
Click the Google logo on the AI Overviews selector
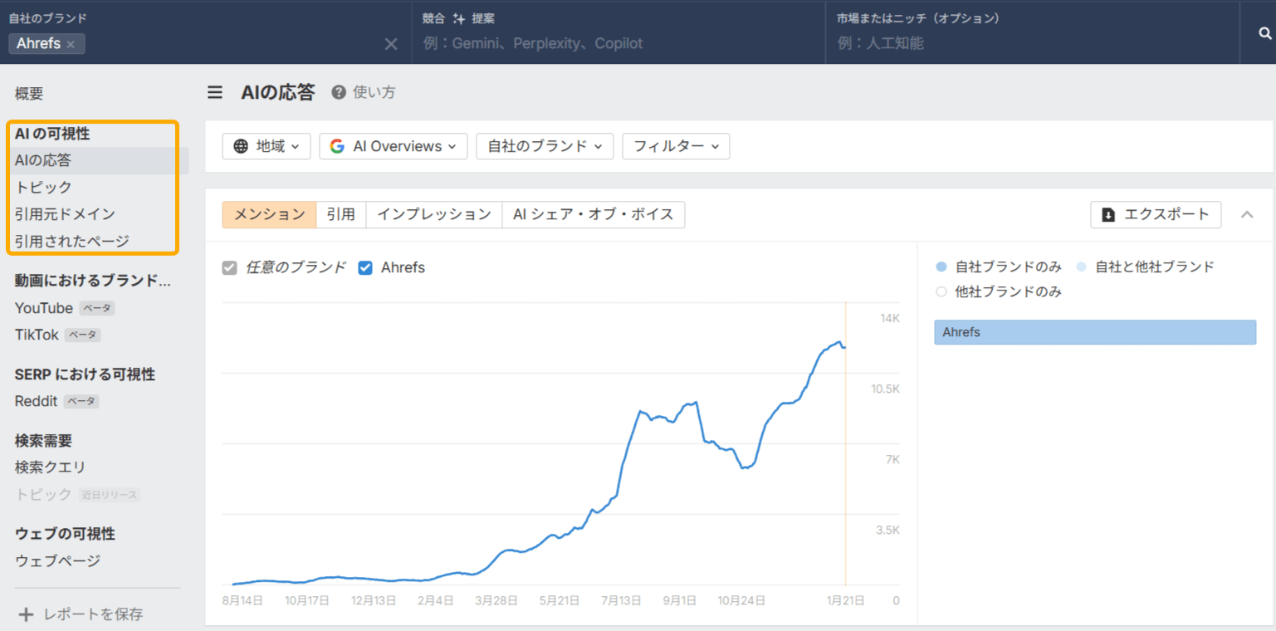337,146
